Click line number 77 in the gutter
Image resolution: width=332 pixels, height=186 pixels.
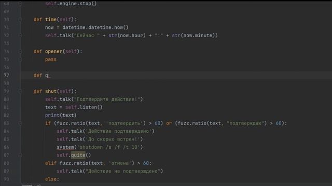7,75
